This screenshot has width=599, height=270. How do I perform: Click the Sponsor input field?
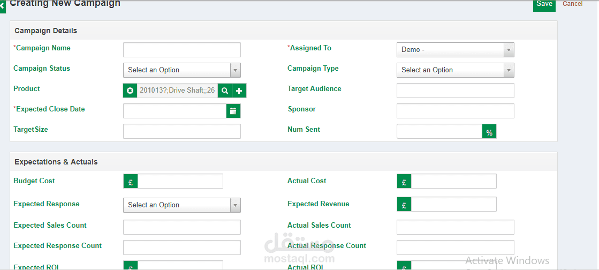coord(456,111)
